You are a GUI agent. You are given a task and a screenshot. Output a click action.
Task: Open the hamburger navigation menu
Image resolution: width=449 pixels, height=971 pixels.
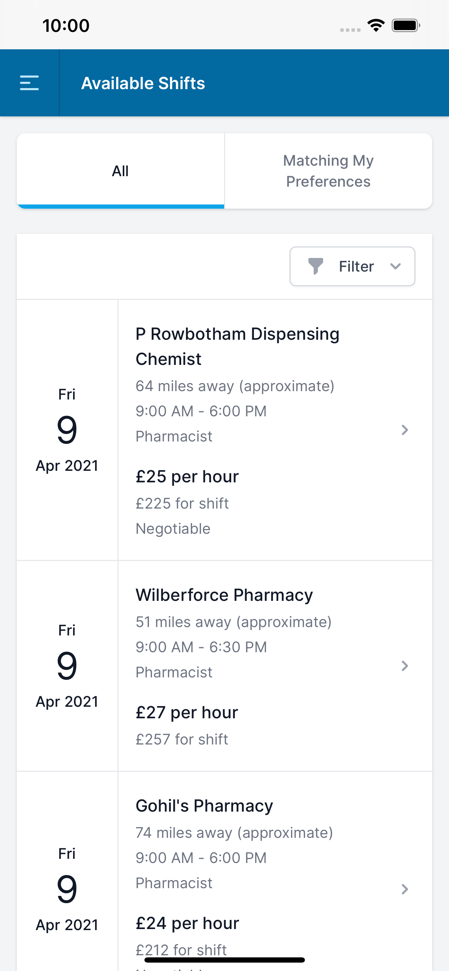29,83
